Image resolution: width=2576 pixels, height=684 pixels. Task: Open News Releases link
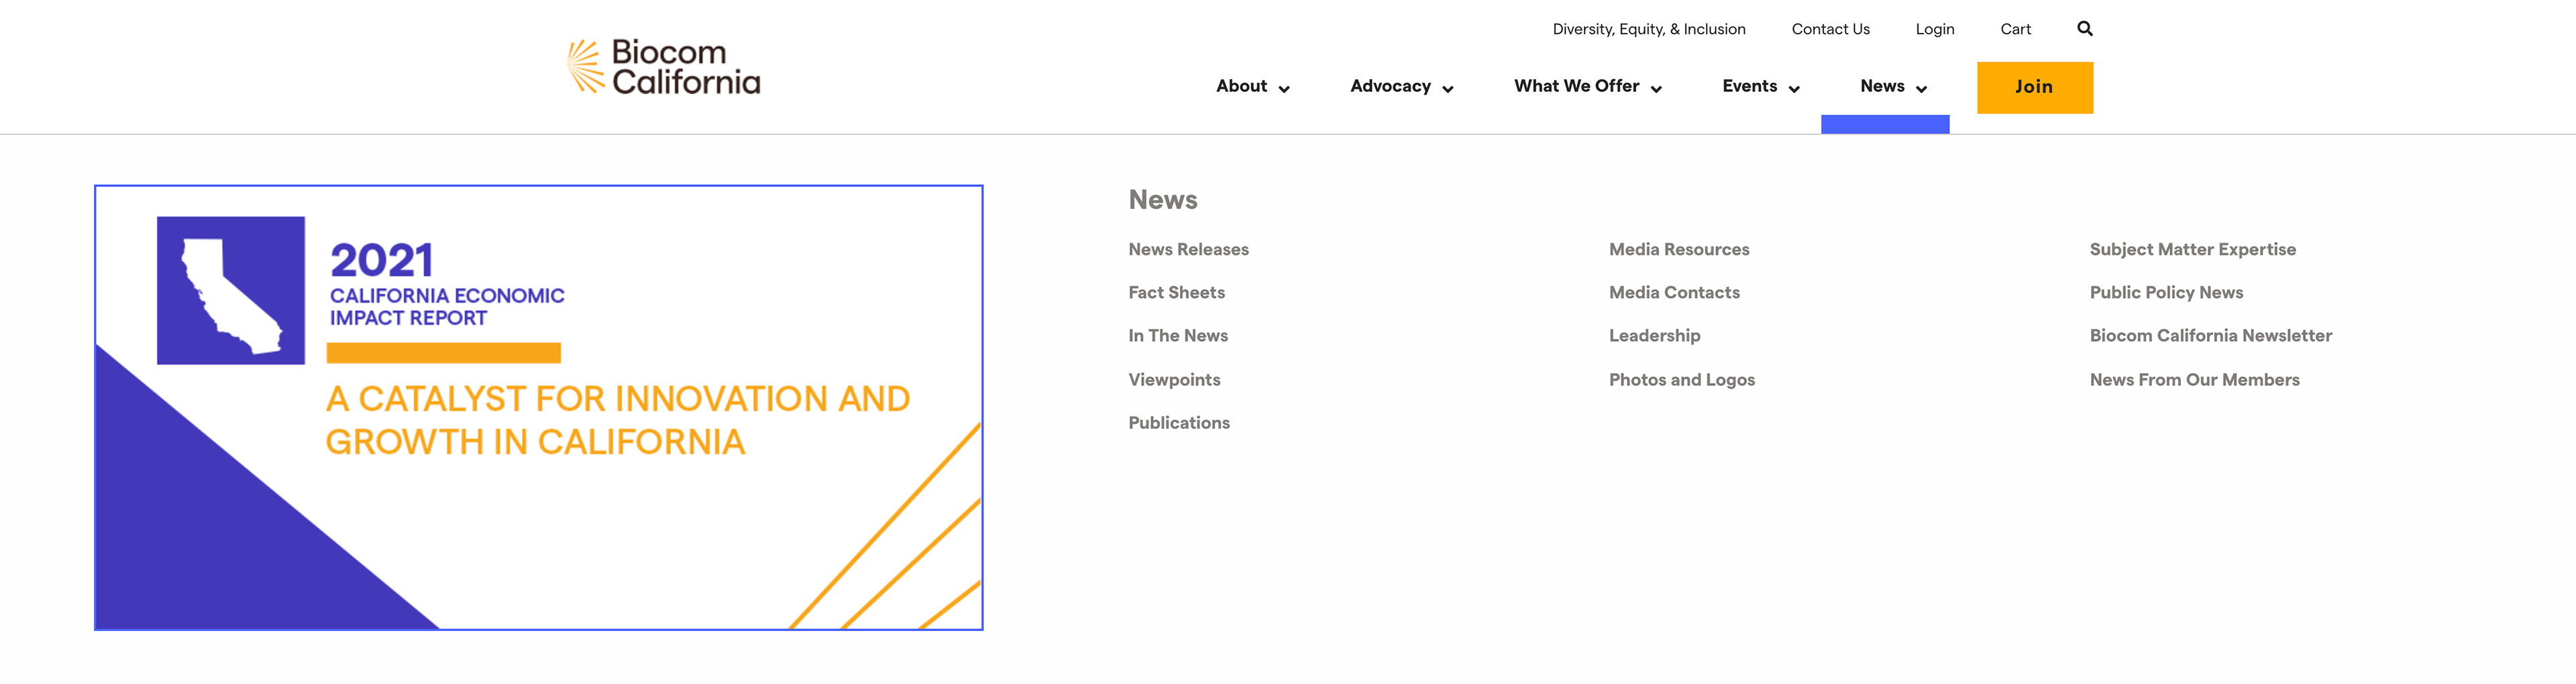coord(1188,250)
